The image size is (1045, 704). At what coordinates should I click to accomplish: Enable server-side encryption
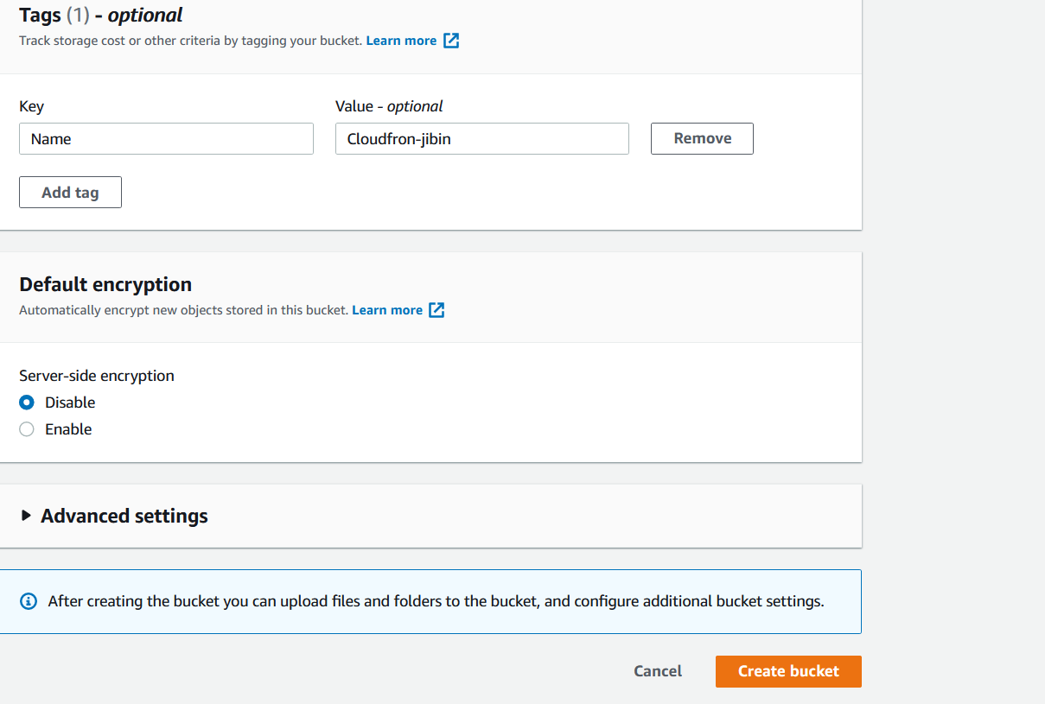[x=27, y=429]
